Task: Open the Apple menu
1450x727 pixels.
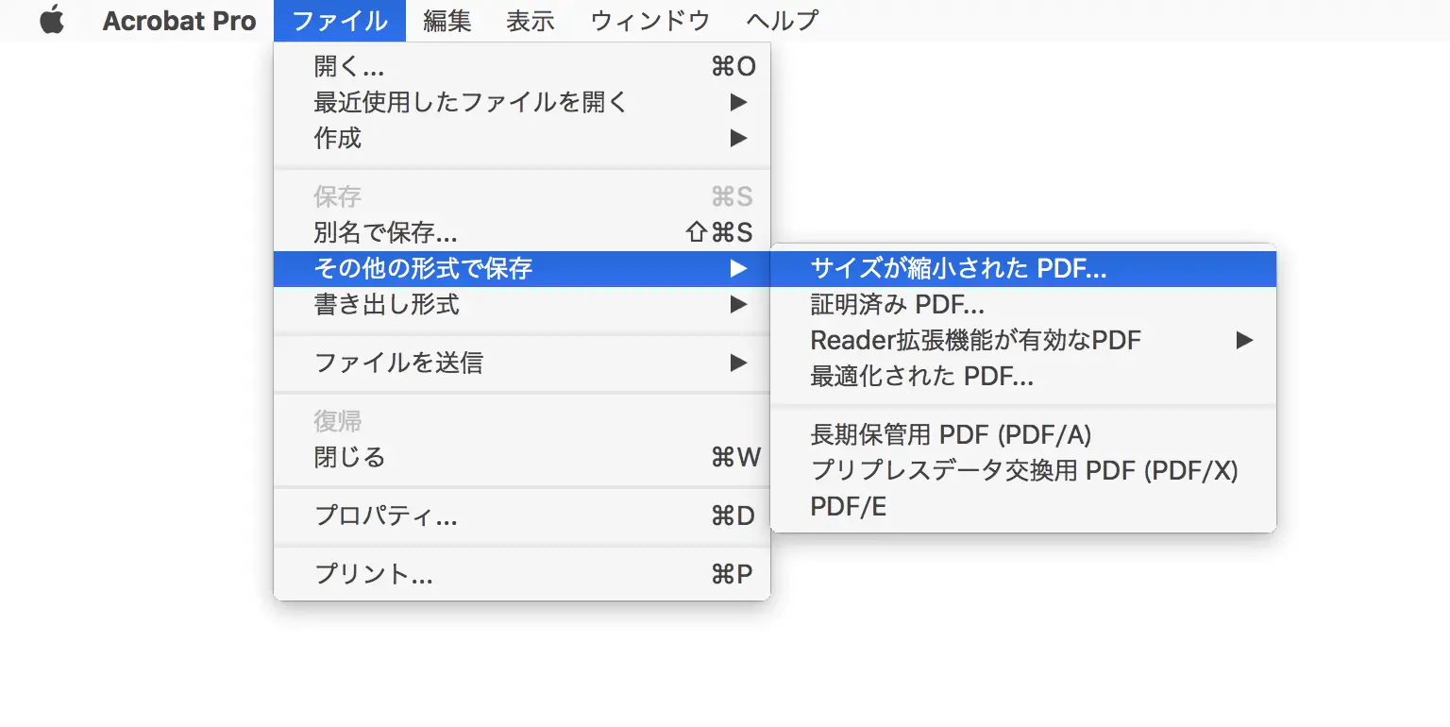Action: (52, 21)
